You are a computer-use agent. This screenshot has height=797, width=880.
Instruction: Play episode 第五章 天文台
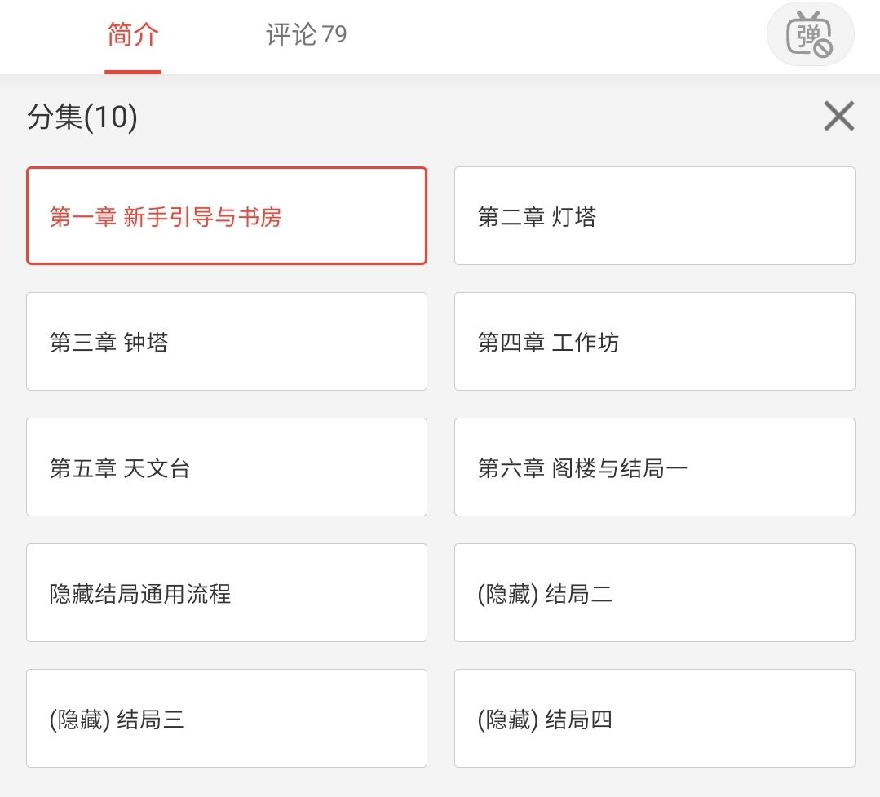(226, 467)
